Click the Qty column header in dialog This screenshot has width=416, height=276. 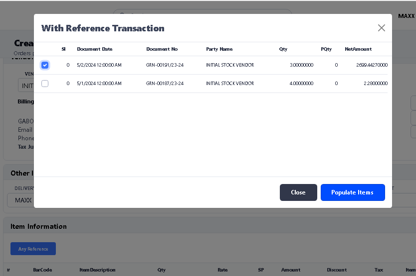pos(283,49)
